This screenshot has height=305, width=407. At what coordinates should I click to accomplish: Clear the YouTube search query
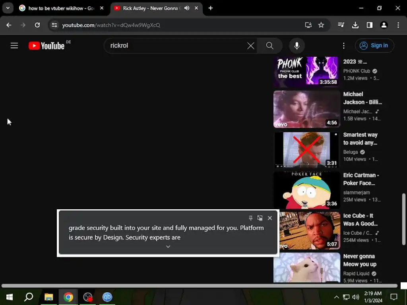251,46
